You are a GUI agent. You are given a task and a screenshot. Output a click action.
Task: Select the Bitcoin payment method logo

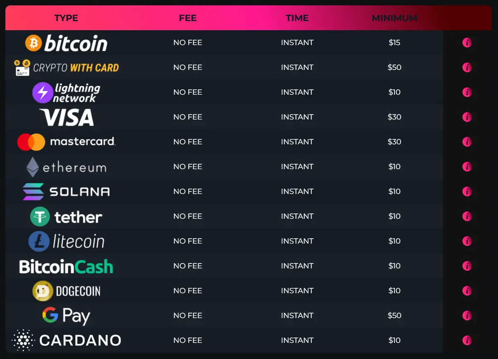[66, 43]
